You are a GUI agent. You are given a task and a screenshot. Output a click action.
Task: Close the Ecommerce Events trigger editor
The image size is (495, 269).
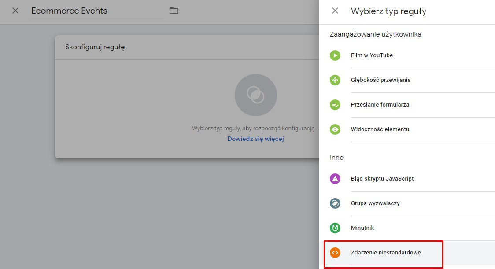coord(15,11)
